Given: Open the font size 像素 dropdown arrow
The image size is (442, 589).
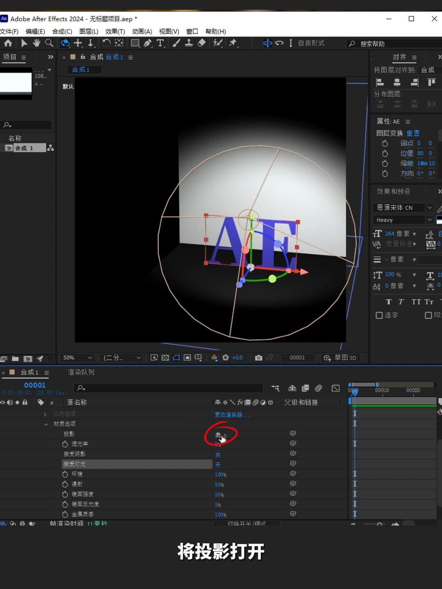Looking at the screenshot, I should click(x=415, y=234).
